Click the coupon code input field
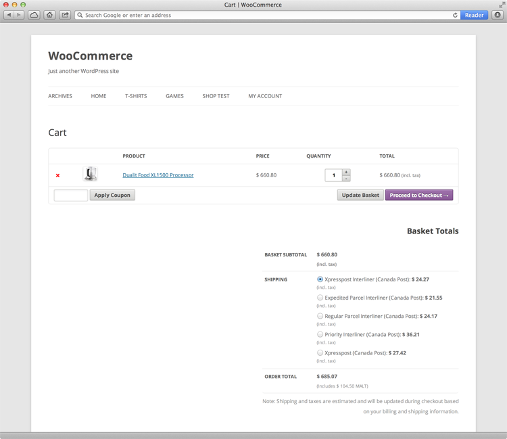The height and width of the screenshot is (439, 507). 71,195
